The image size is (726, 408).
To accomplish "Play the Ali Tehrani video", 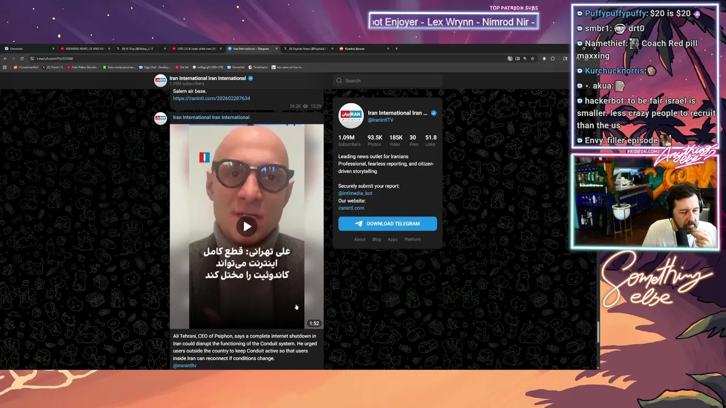I will tap(247, 227).
